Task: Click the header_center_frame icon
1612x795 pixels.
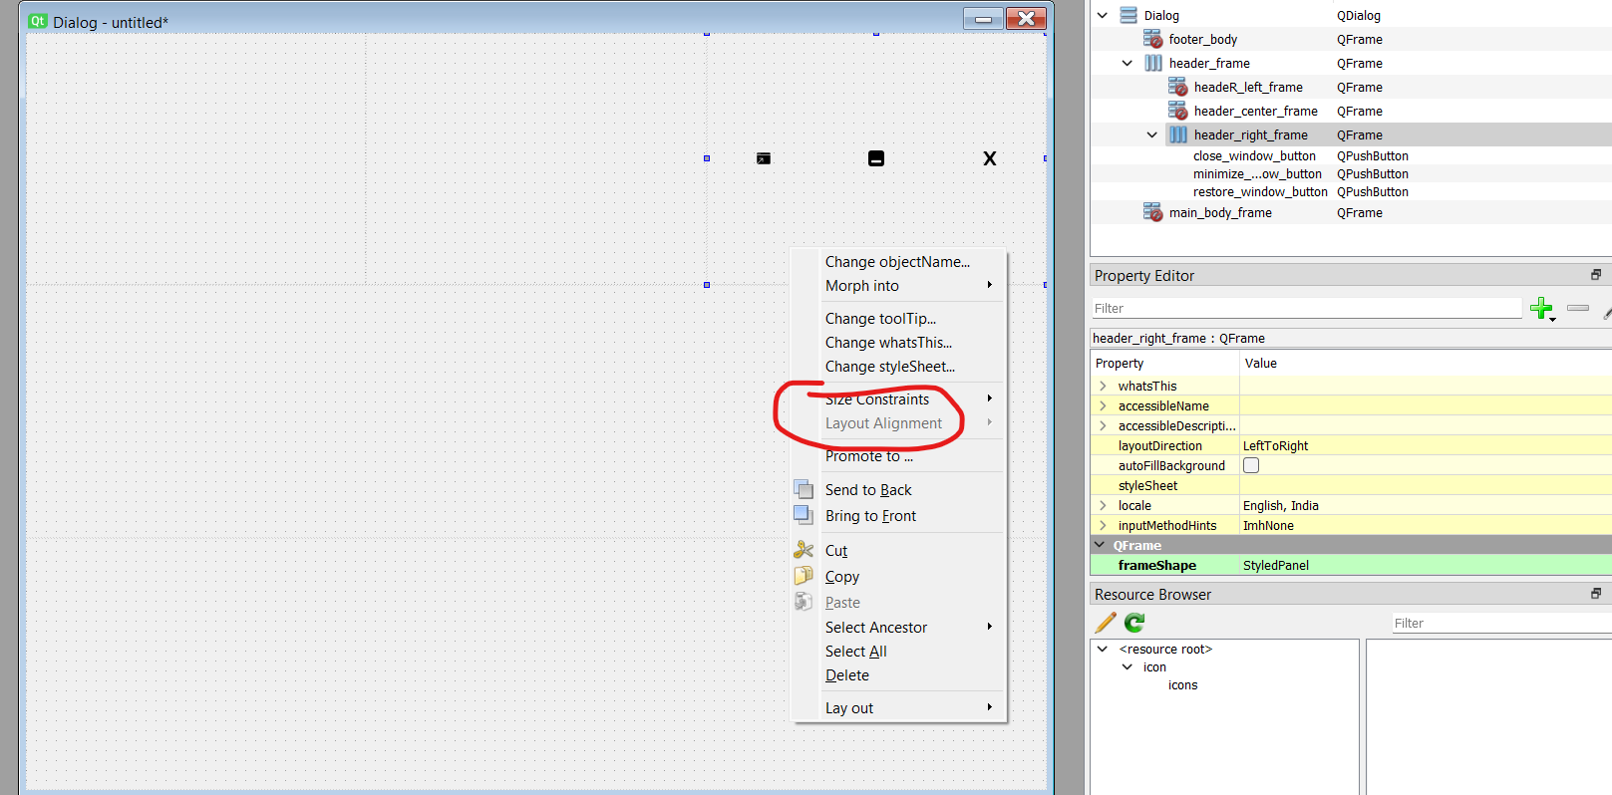Action: tap(1177, 111)
